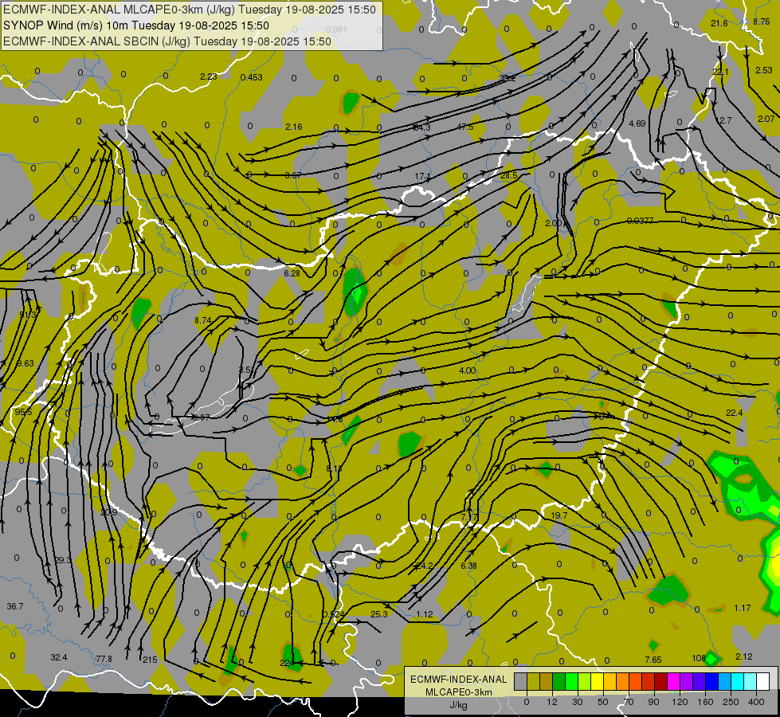Click the map value 0.0377
The image size is (780, 717).
pos(641,221)
